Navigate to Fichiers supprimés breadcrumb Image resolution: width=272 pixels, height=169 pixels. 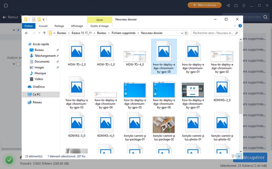(x=123, y=33)
